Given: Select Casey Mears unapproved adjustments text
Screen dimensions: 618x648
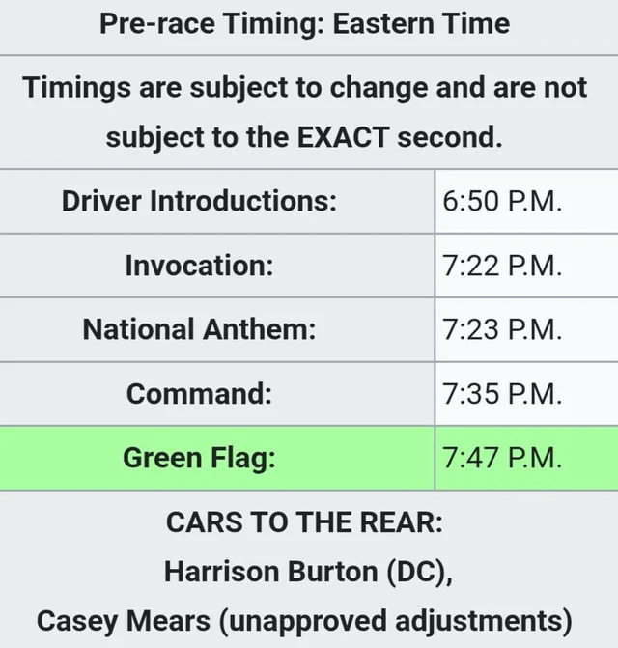Looking at the screenshot, I should click(x=304, y=622).
